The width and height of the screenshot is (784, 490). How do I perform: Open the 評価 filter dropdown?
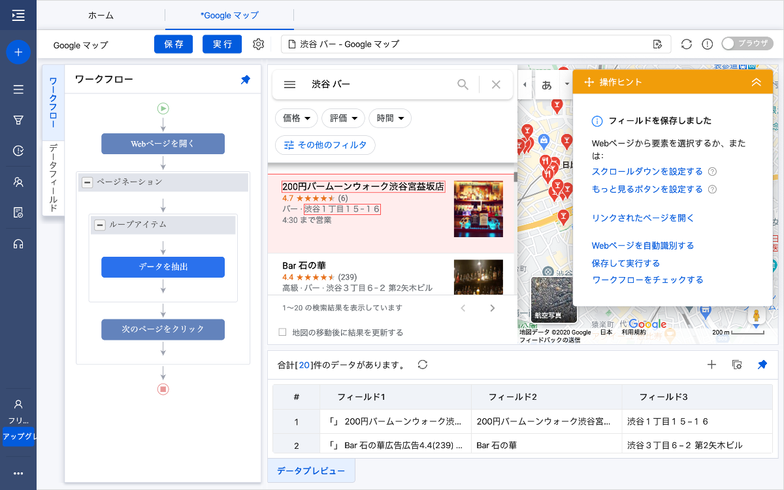(x=344, y=118)
